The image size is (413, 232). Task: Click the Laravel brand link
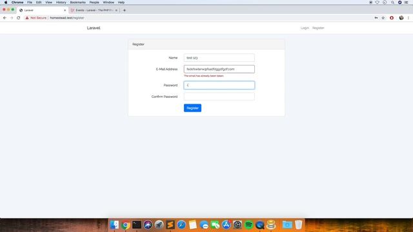coord(94,28)
